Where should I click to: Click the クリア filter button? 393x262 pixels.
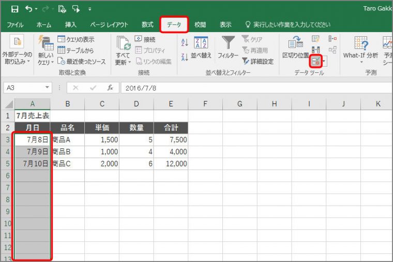tap(252, 39)
